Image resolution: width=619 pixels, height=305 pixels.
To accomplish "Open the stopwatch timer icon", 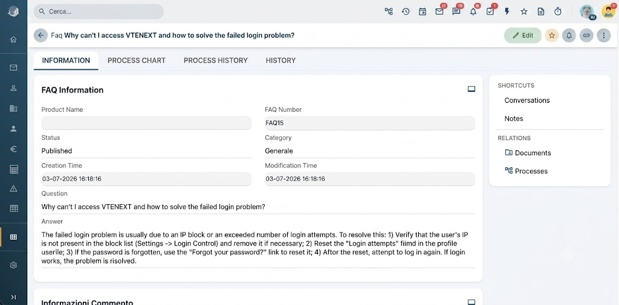I will click(558, 11).
